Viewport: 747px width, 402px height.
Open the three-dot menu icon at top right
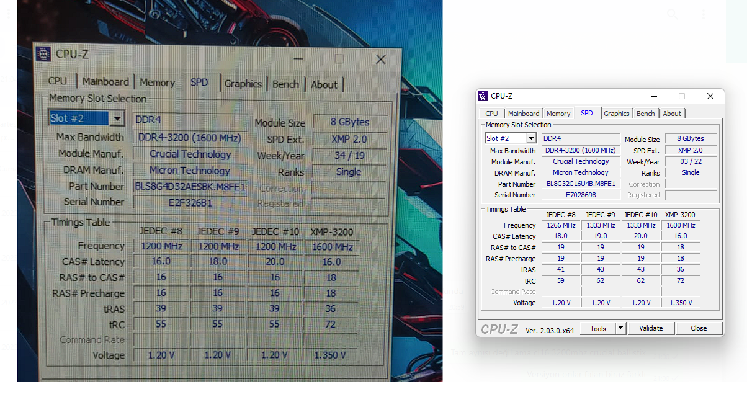[704, 14]
